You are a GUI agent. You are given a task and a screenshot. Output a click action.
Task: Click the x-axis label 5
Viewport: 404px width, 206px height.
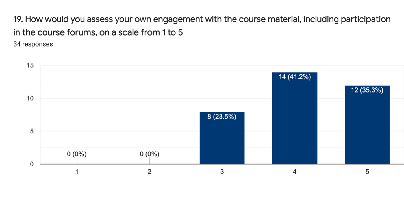(367, 172)
